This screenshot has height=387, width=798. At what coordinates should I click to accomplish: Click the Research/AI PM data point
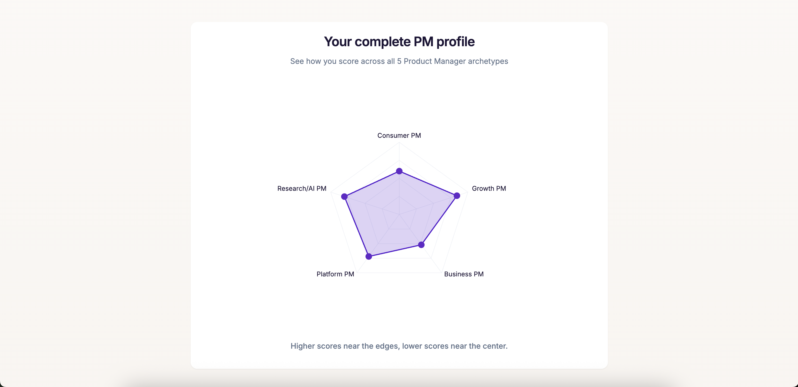(344, 196)
